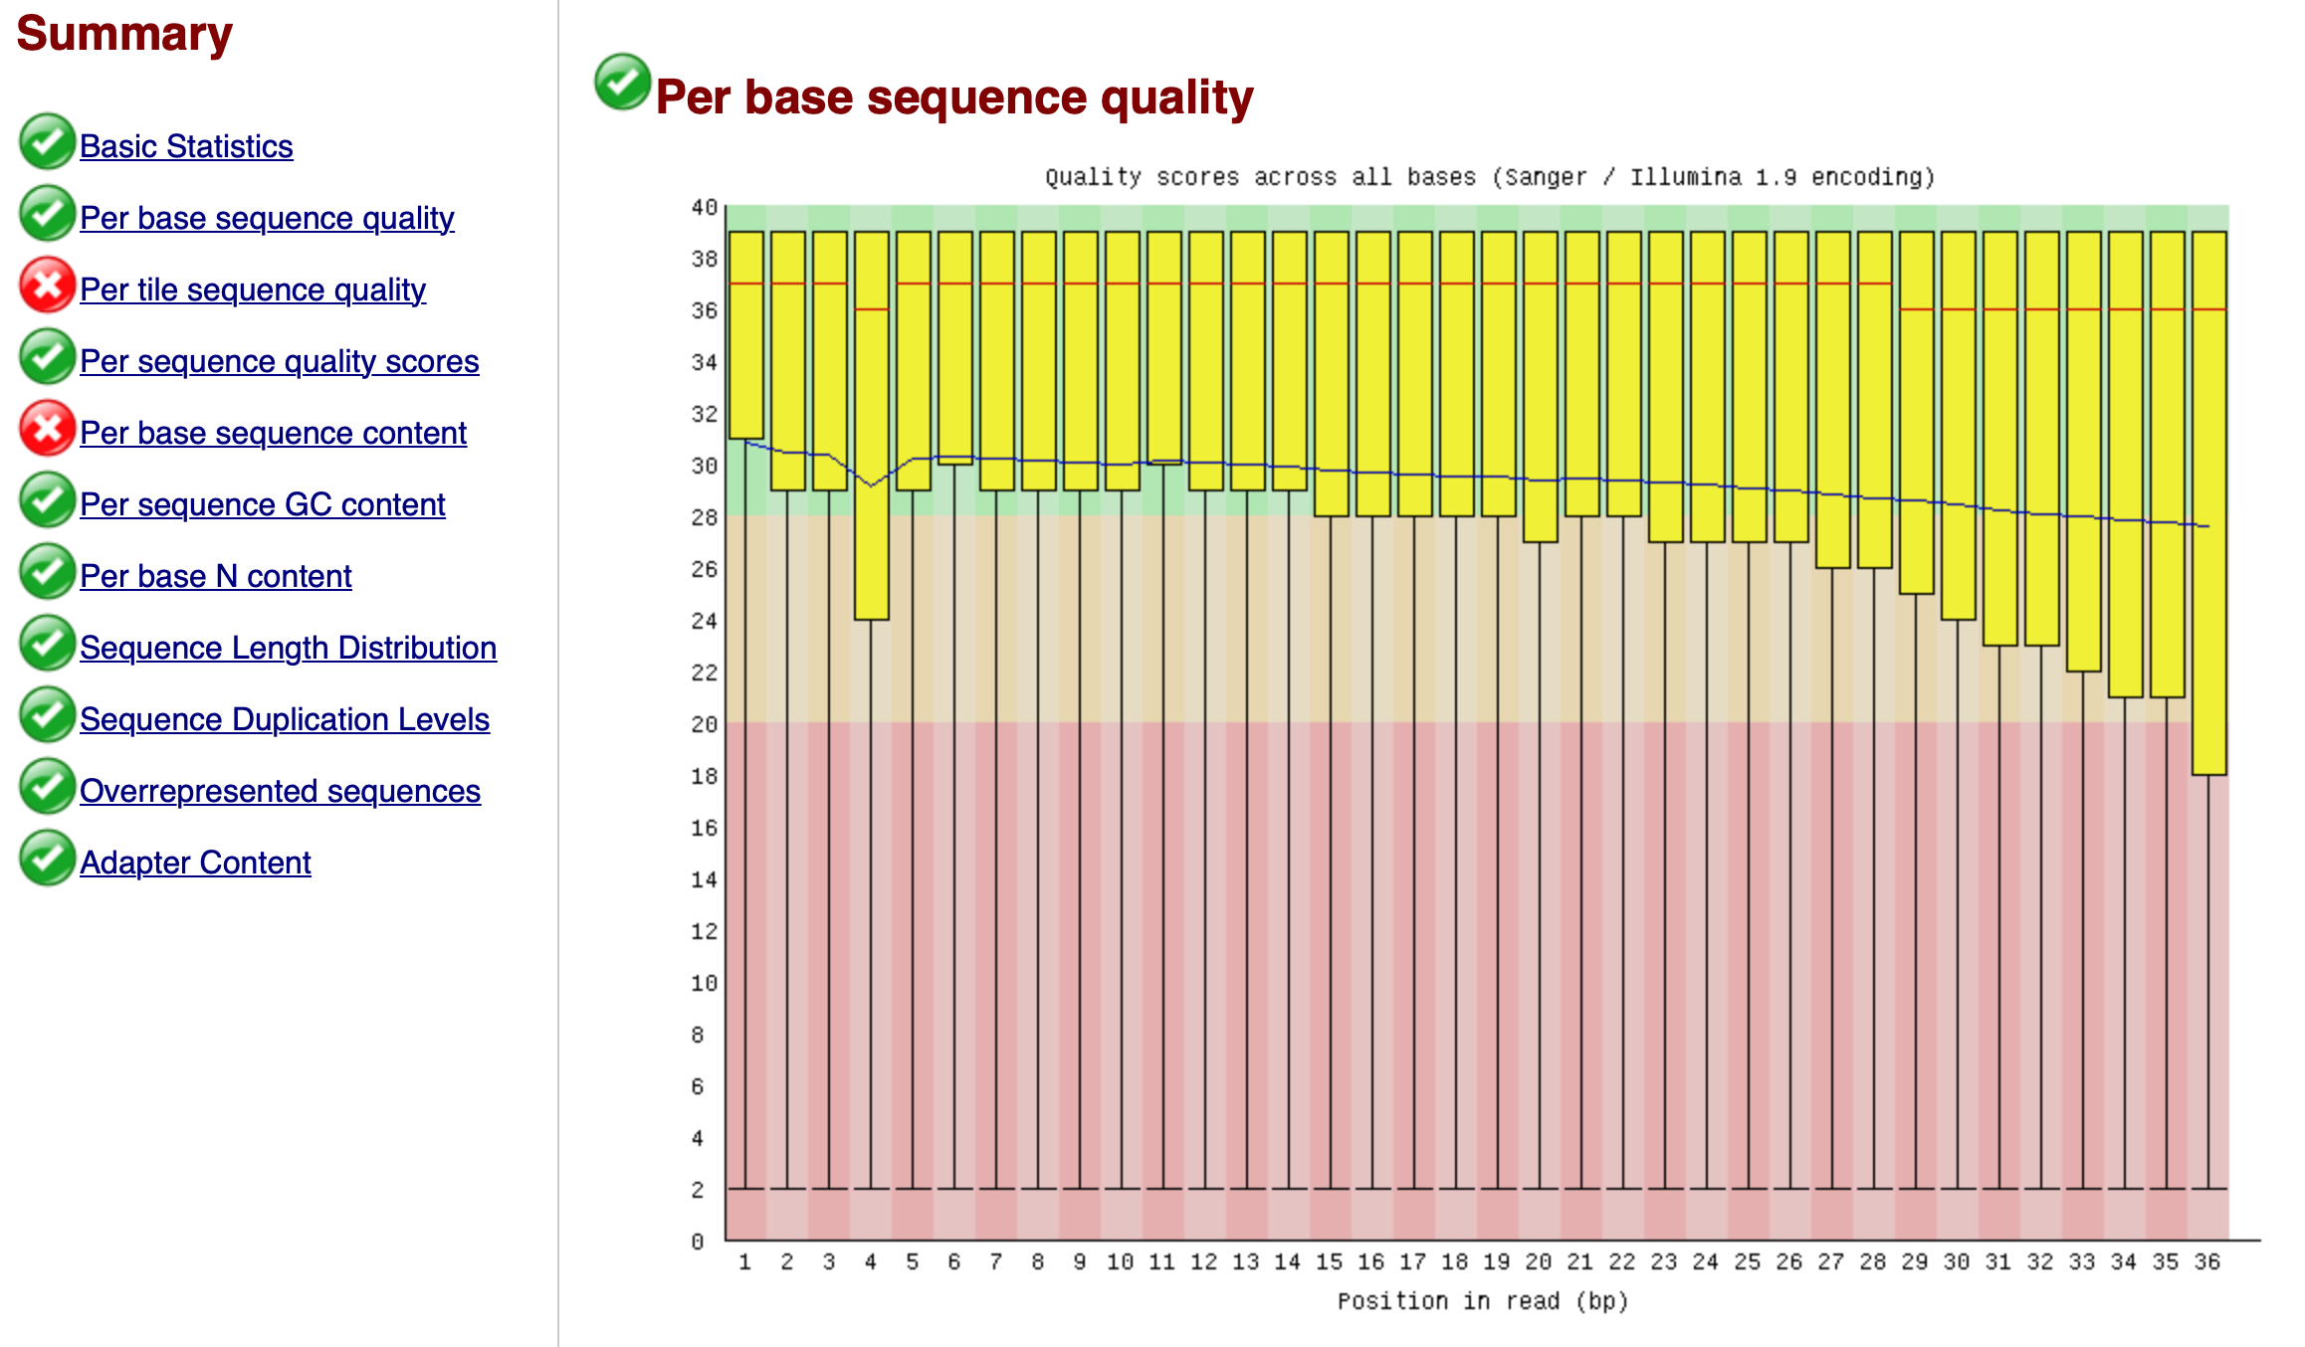This screenshot has width=2305, height=1347.
Task: Click the green tick beside Adapter Content
Action: 46,862
